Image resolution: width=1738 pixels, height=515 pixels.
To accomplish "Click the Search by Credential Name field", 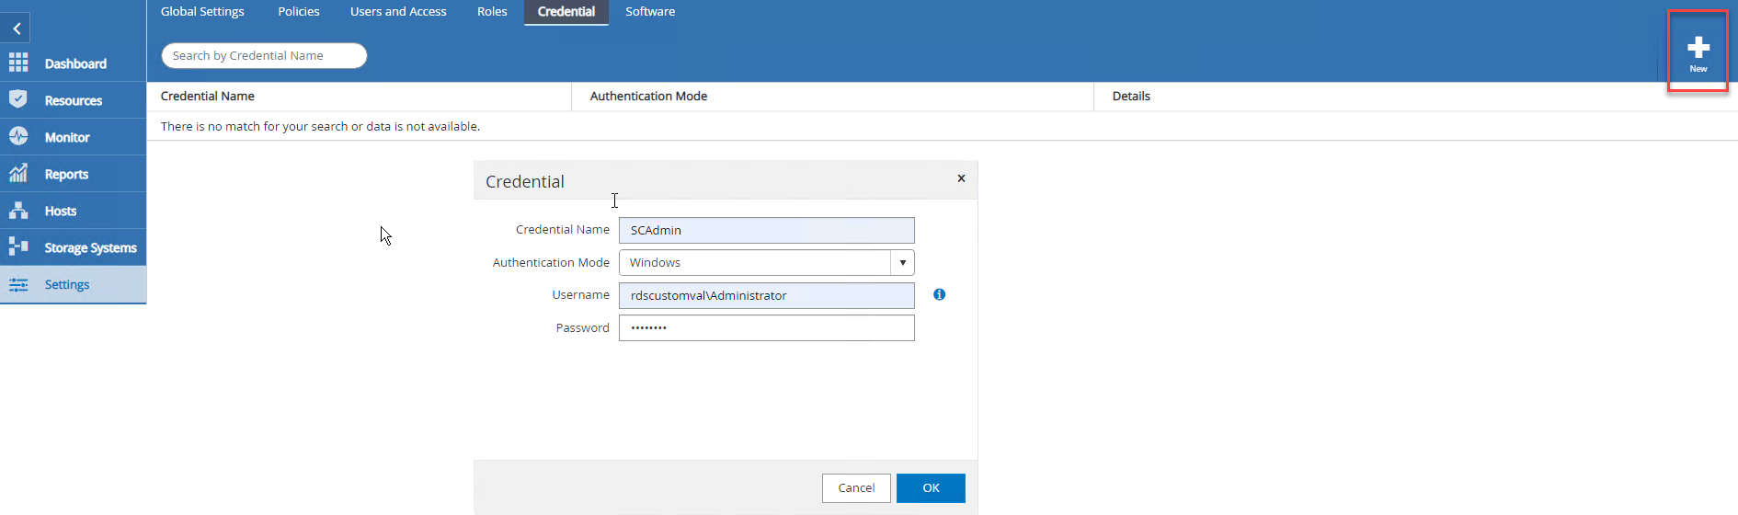I will (x=264, y=56).
